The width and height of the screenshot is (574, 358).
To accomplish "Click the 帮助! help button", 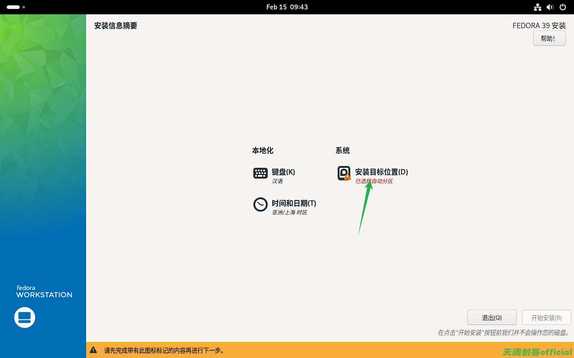I will point(549,38).
